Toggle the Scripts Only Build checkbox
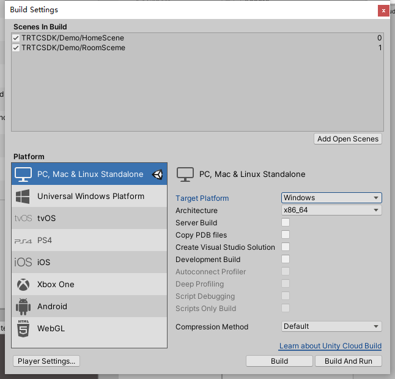 click(x=286, y=308)
